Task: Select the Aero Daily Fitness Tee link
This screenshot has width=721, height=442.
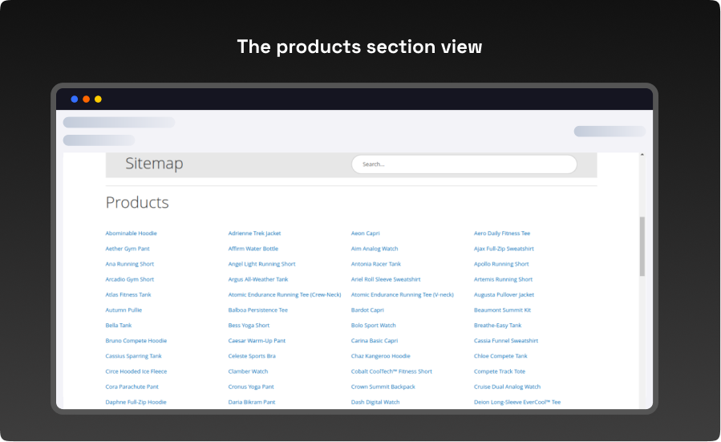Action: [501, 233]
